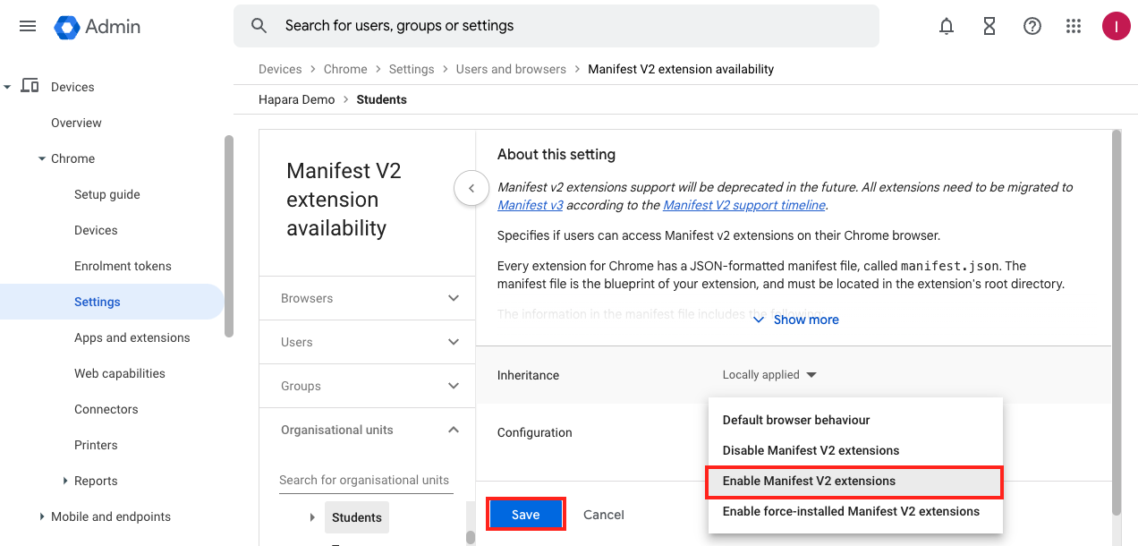Open Web capabilities in the sidebar
This screenshot has width=1138, height=546.
tap(120, 373)
